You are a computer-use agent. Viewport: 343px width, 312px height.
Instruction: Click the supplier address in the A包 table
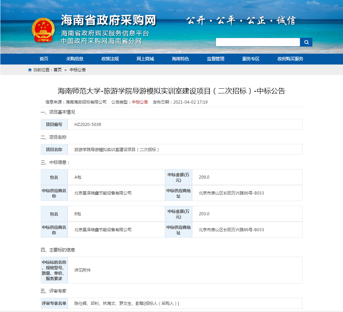pyautogui.click(x=231, y=193)
